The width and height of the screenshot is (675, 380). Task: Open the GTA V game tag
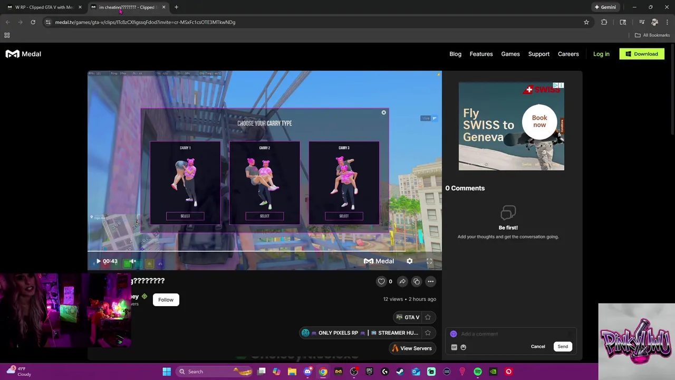coord(408,317)
